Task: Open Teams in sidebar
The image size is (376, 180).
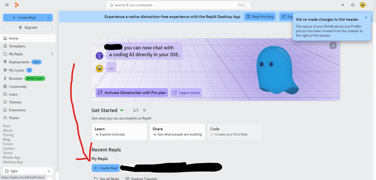Action: [x=28, y=118]
